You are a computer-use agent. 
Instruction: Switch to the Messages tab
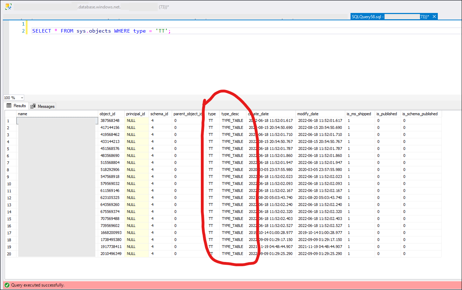click(46, 106)
